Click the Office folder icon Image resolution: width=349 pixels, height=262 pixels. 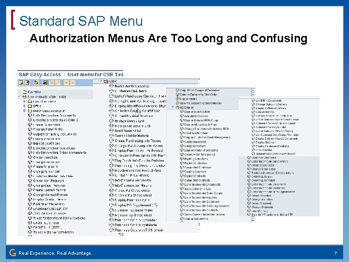[30, 106]
